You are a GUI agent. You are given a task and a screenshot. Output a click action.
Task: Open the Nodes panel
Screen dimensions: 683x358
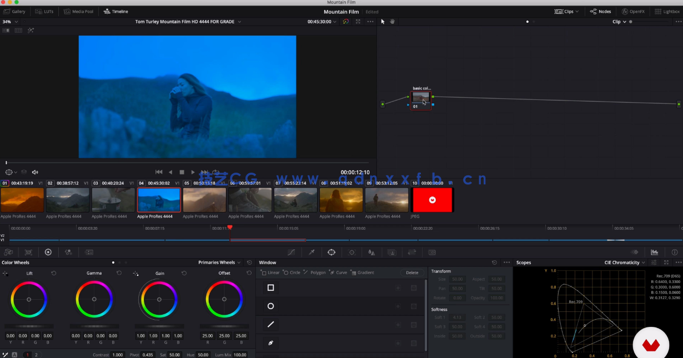pyautogui.click(x=600, y=11)
